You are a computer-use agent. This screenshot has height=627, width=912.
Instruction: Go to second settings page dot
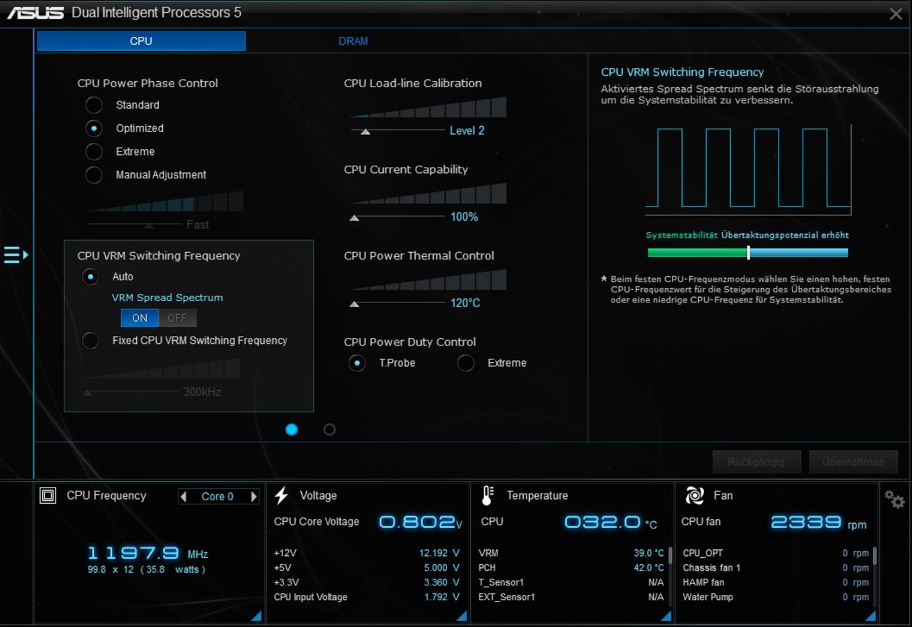329,429
